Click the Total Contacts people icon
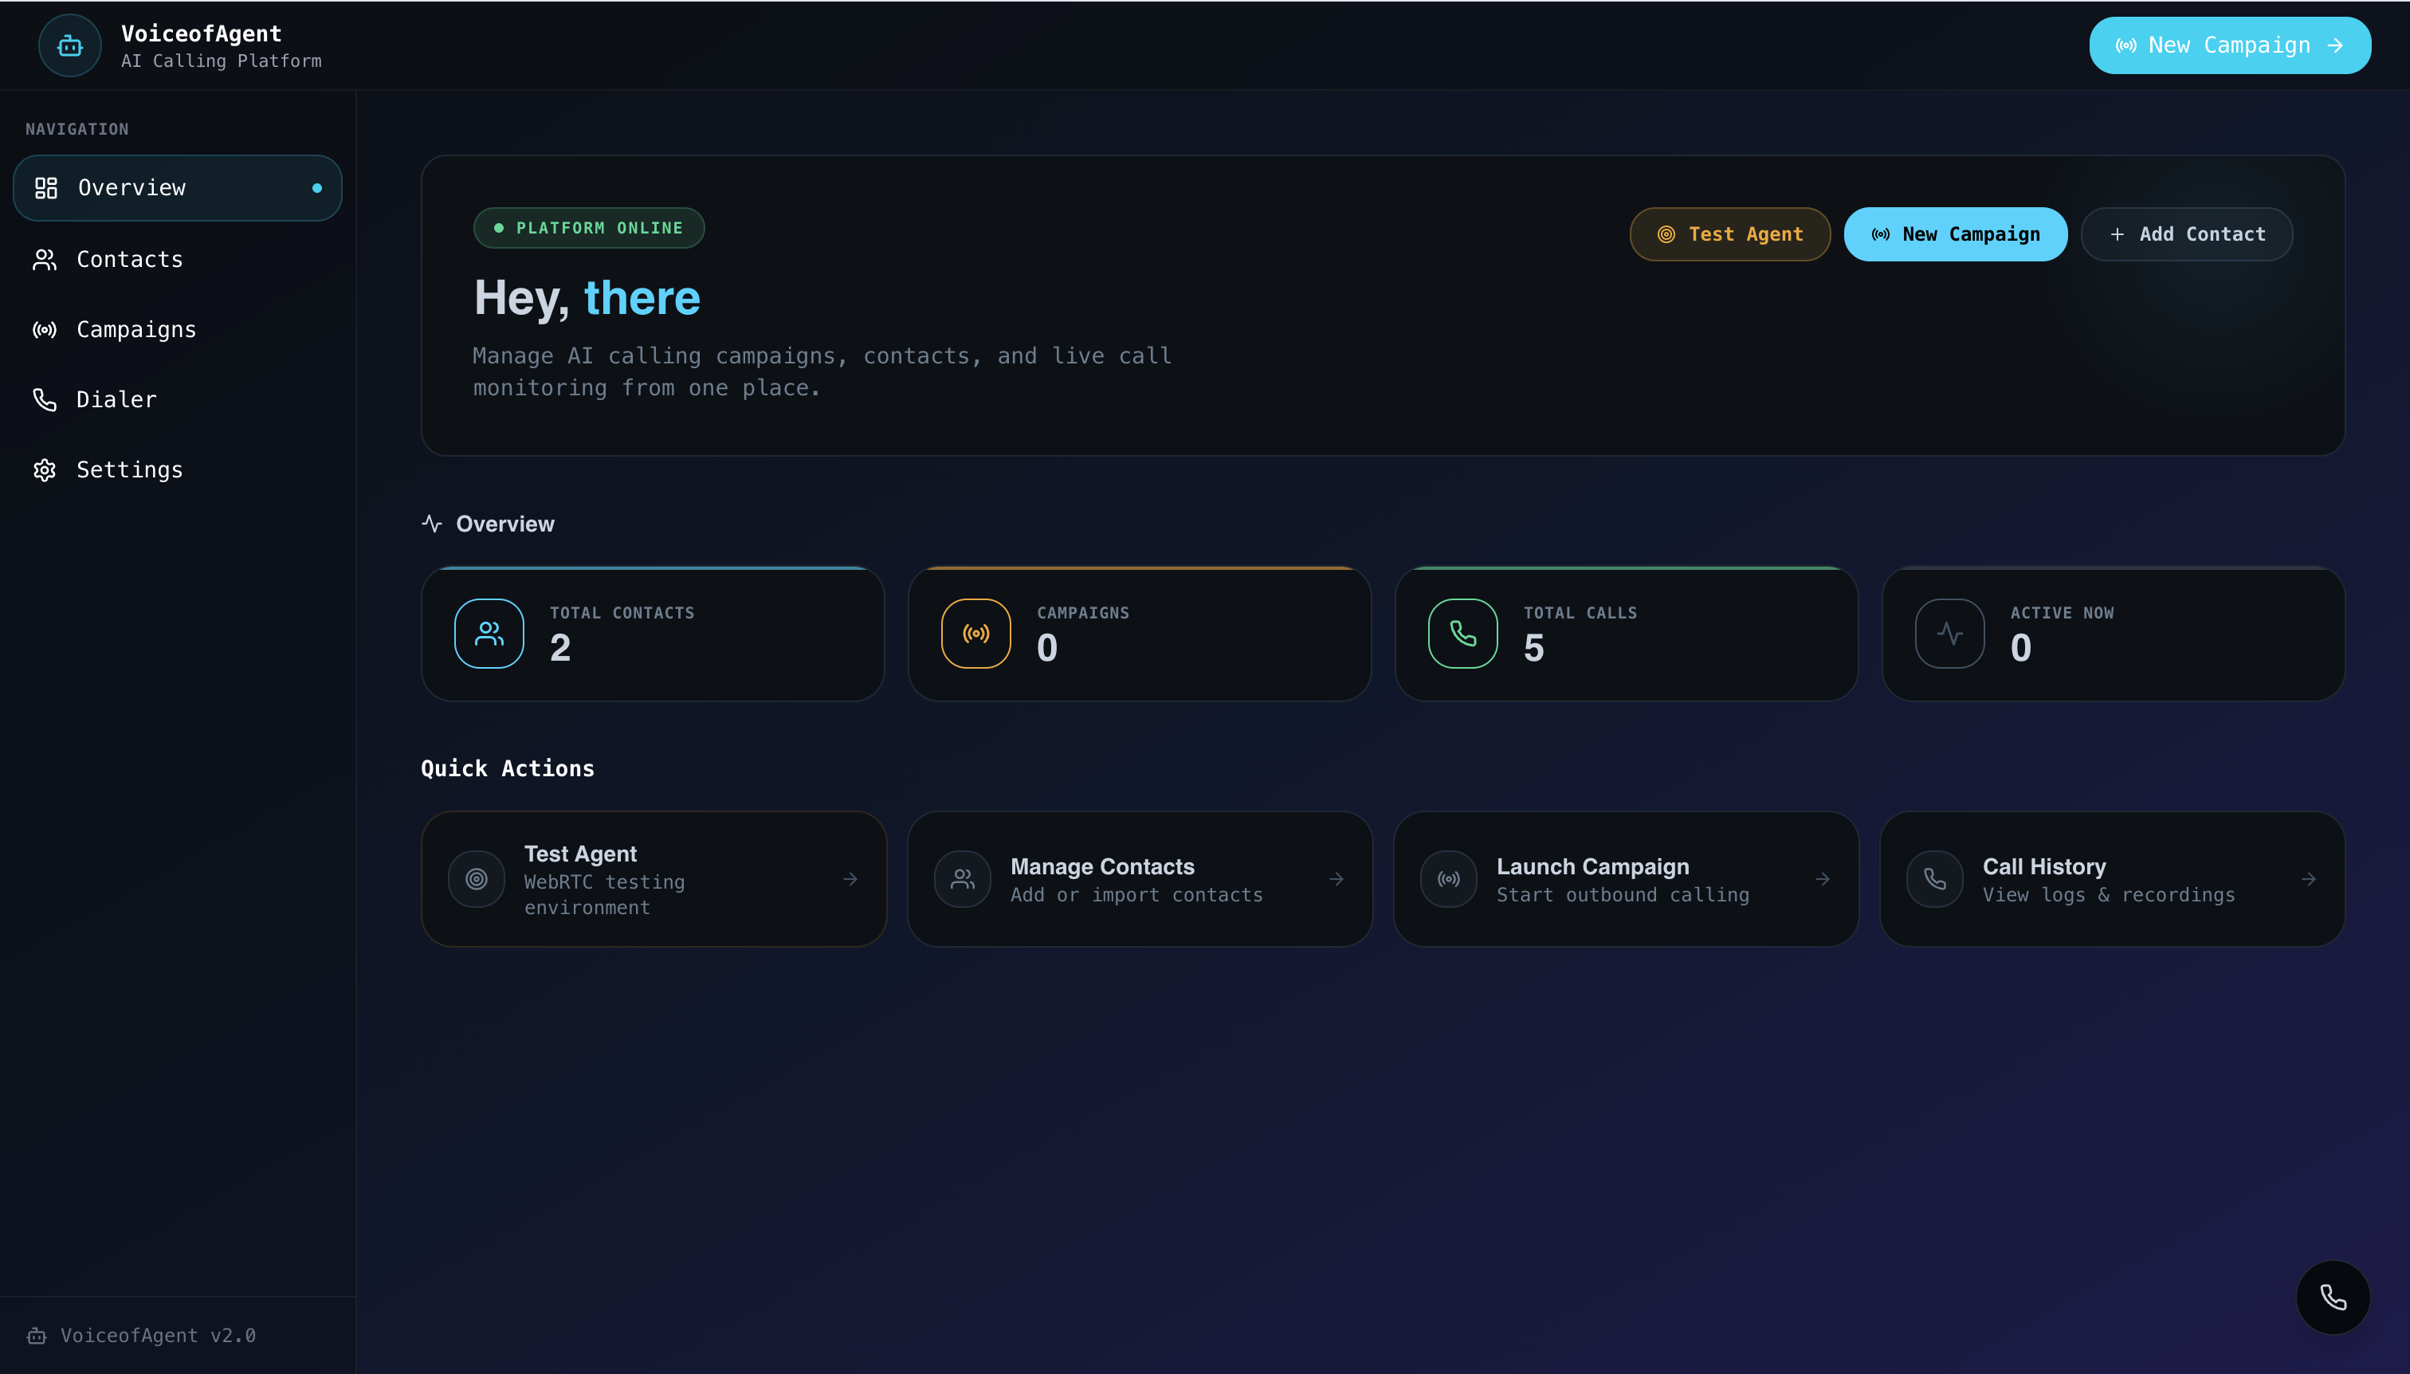This screenshot has width=2410, height=1374. tap(489, 634)
